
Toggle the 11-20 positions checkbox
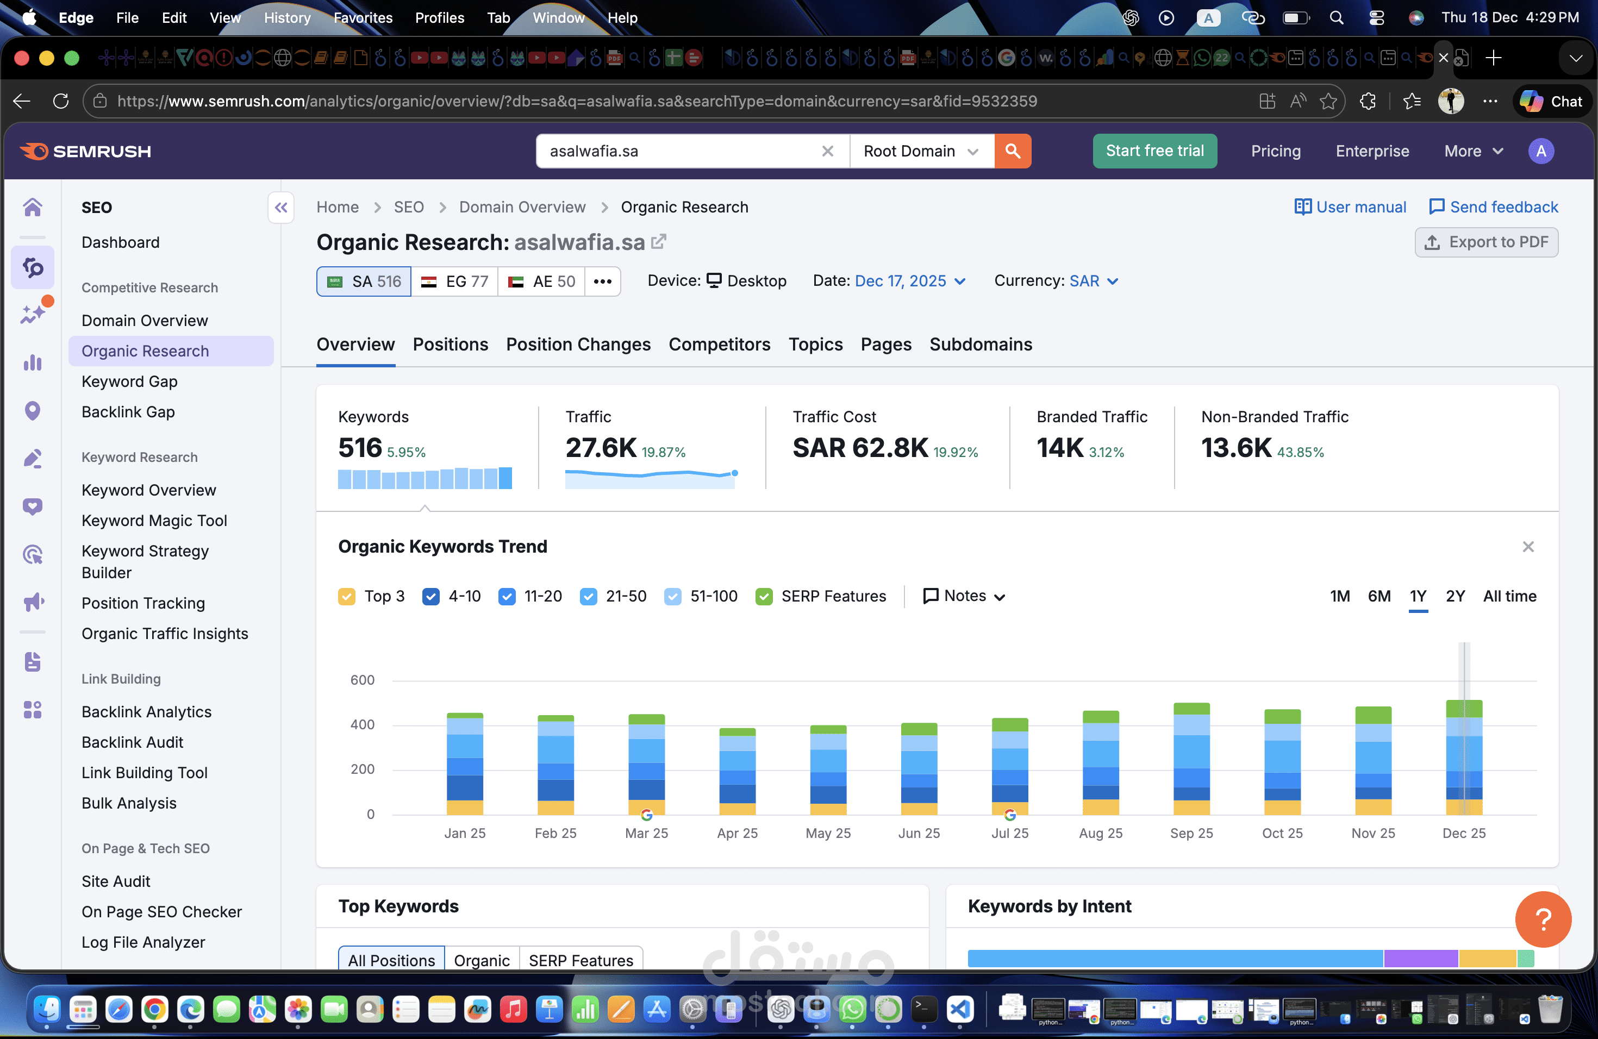[507, 596]
